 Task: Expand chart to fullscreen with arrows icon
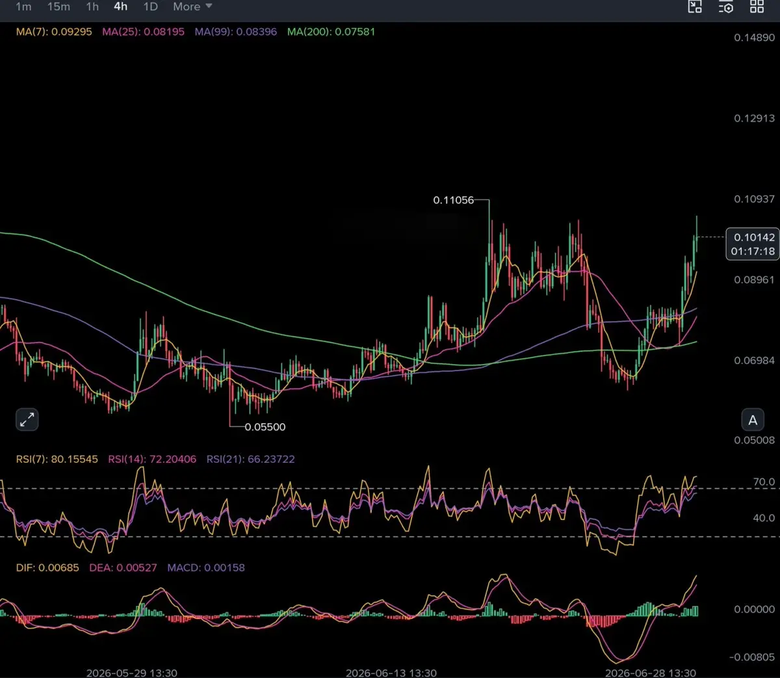point(27,420)
